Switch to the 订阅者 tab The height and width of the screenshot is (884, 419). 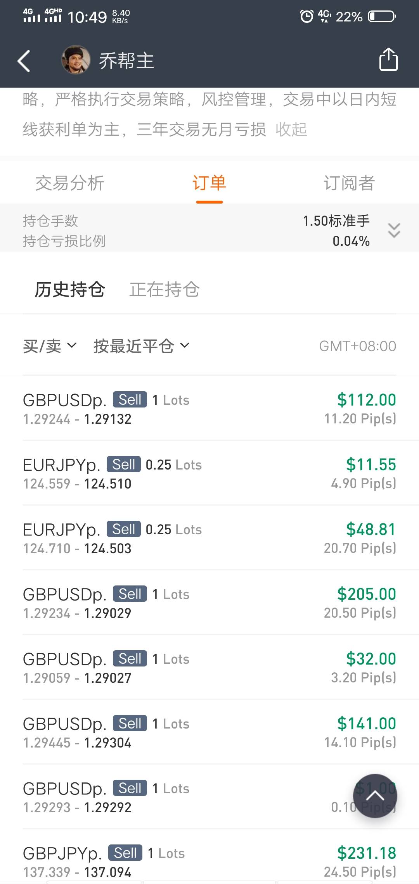[349, 183]
